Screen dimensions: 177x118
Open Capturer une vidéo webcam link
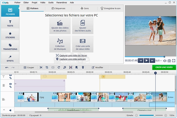pos(72,59)
